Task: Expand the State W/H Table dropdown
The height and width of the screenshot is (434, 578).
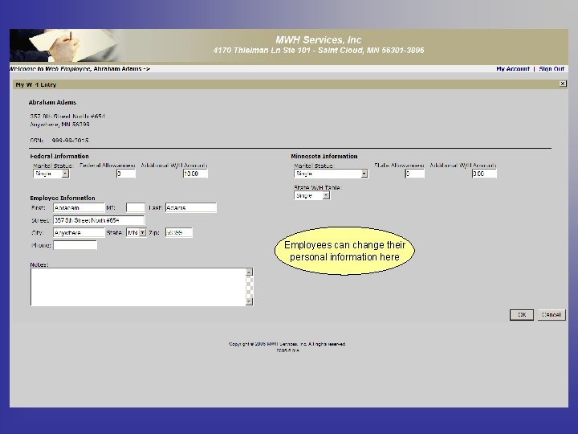Action: click(311, 195)
